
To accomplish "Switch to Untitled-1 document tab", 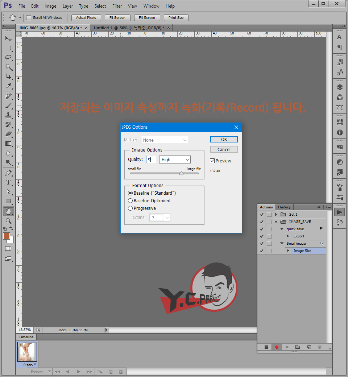I will click(129, 28).
